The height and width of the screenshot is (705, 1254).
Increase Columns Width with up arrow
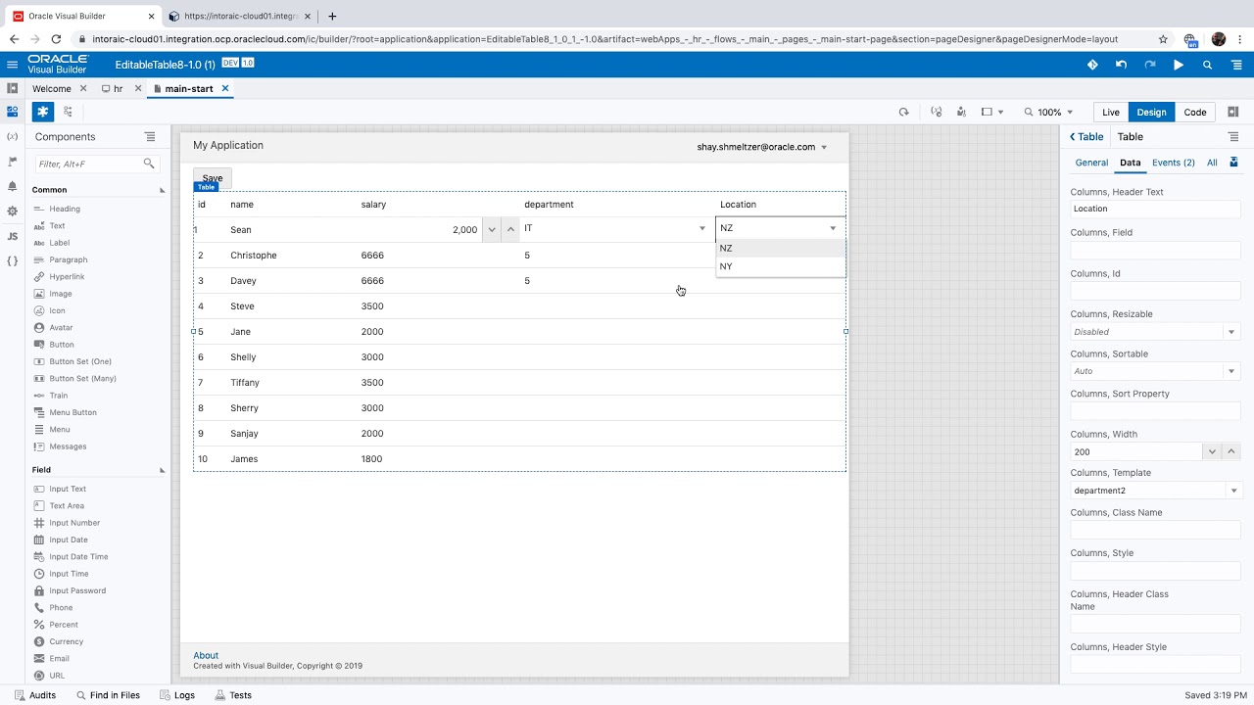[x=1231, y=451]
